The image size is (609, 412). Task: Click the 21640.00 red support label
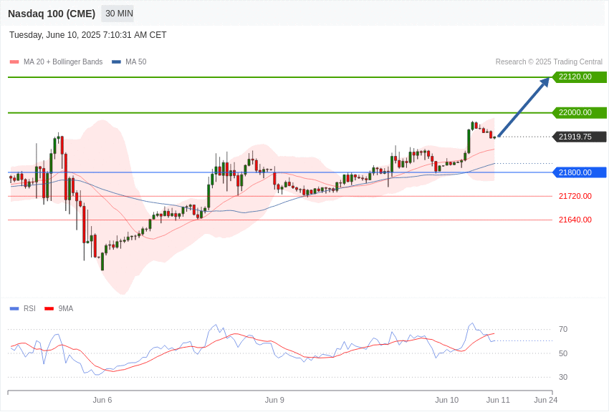575,220
